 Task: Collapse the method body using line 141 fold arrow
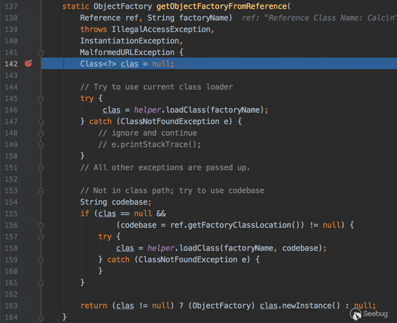(x=41, y=52)
